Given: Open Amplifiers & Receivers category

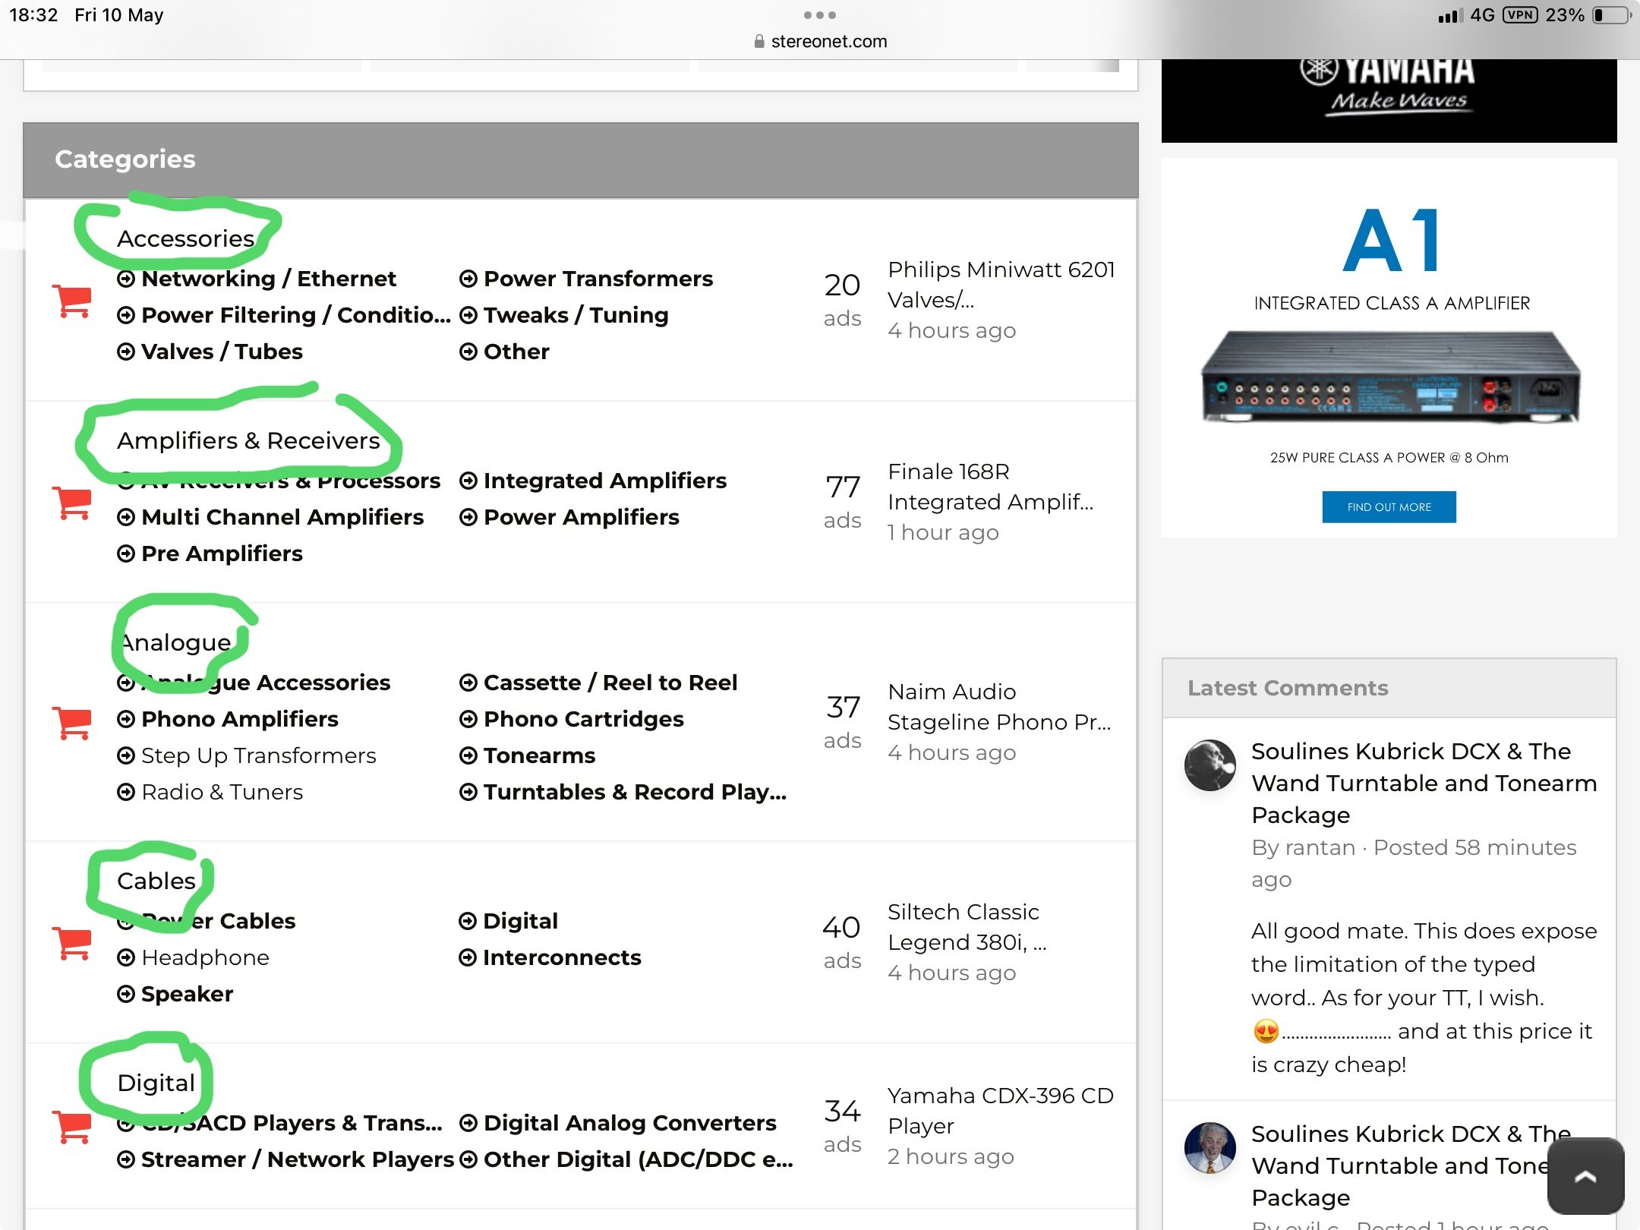Looking at the screenshot, I should click(x=248, y=440).
